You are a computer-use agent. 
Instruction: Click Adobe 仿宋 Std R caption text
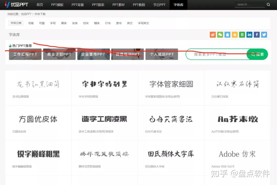coord(223,167)
